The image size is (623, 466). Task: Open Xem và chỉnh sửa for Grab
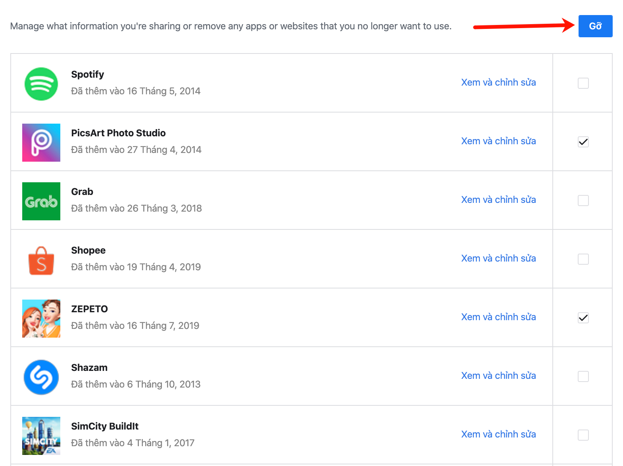(x=498, y=200)
